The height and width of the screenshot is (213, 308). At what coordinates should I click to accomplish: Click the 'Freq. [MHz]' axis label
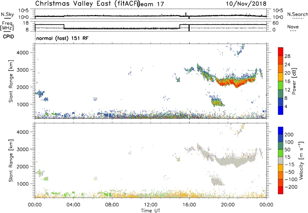[x=7, y=26]
